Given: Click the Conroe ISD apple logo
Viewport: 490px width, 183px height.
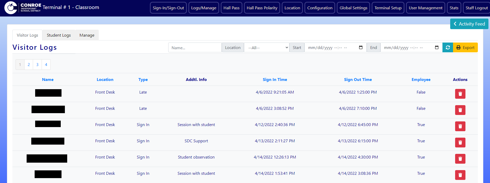Looking at the screenshot, I should click(11, 8).
